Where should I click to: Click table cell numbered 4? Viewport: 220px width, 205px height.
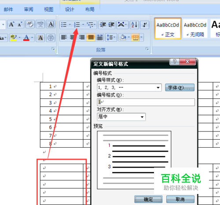[62, 111]
